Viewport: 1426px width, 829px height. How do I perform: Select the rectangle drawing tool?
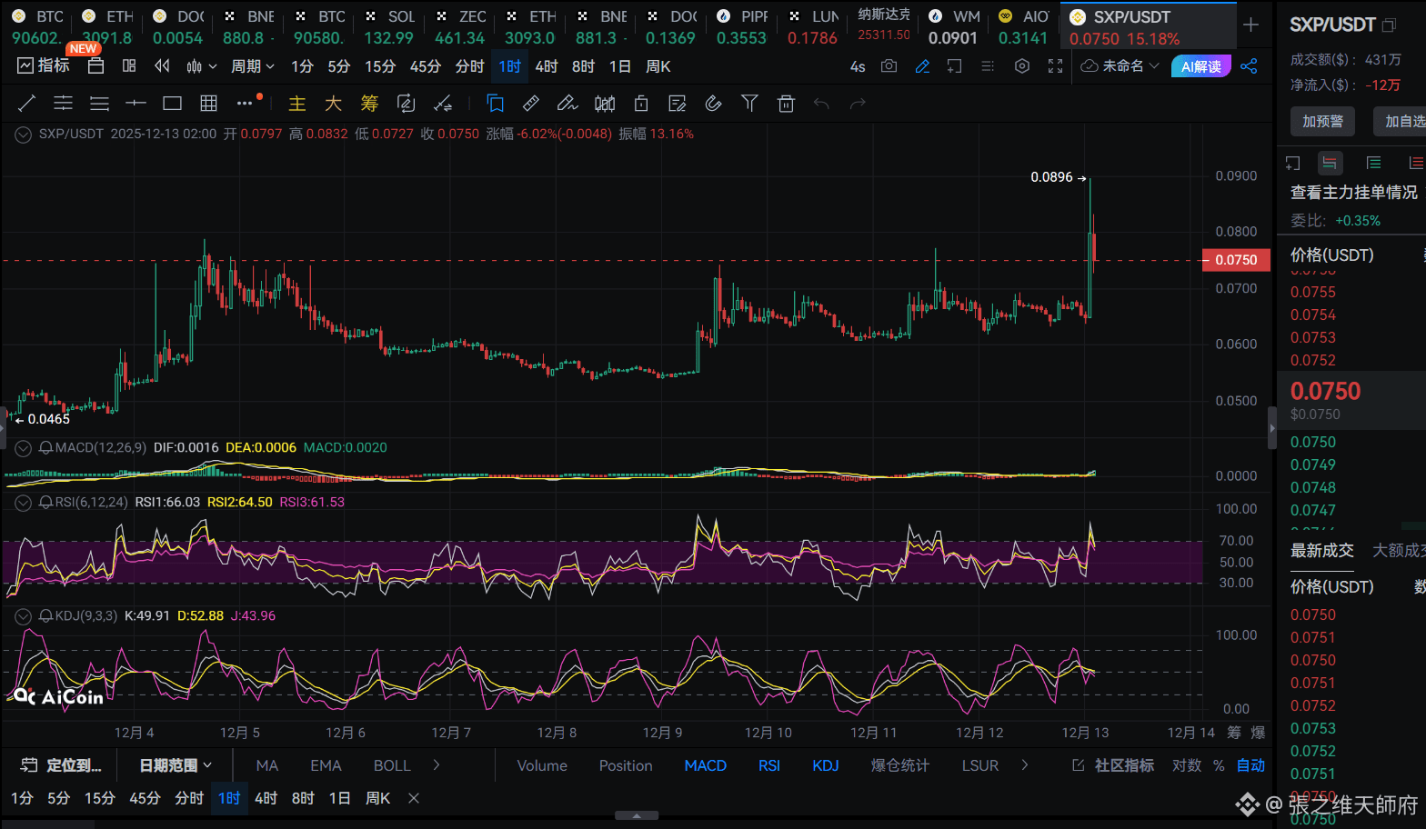[x=172, y=104]
